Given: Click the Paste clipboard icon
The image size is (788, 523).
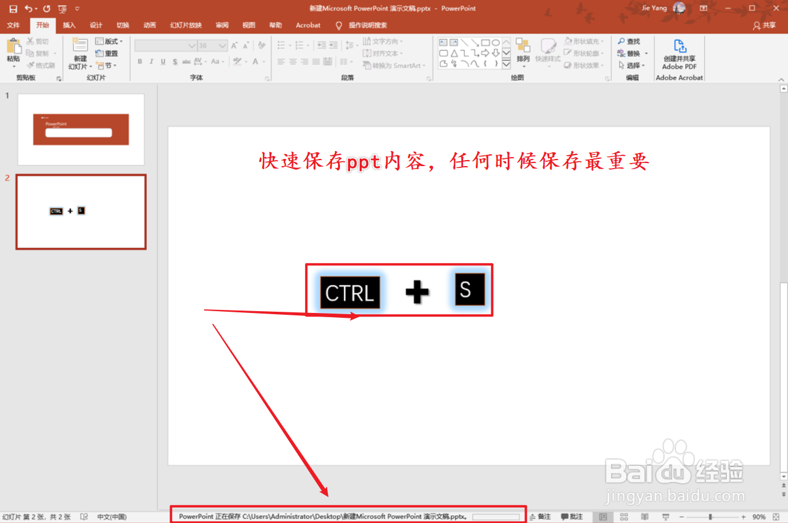Looking at the screenshot, I should pyautogui.click(x=13, y=46).
